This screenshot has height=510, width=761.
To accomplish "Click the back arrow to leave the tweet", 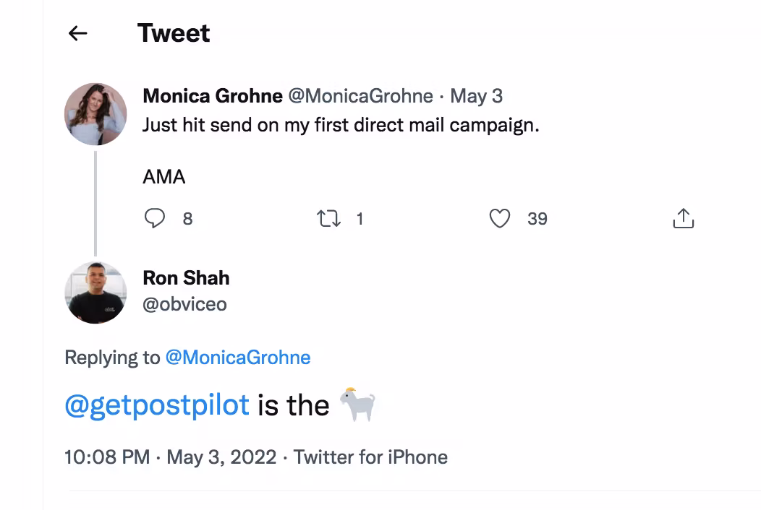I will pos(77,33).
